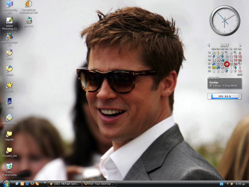Show hidden system tray icons
Screen dimensions: 249x187
coord(228,184)
